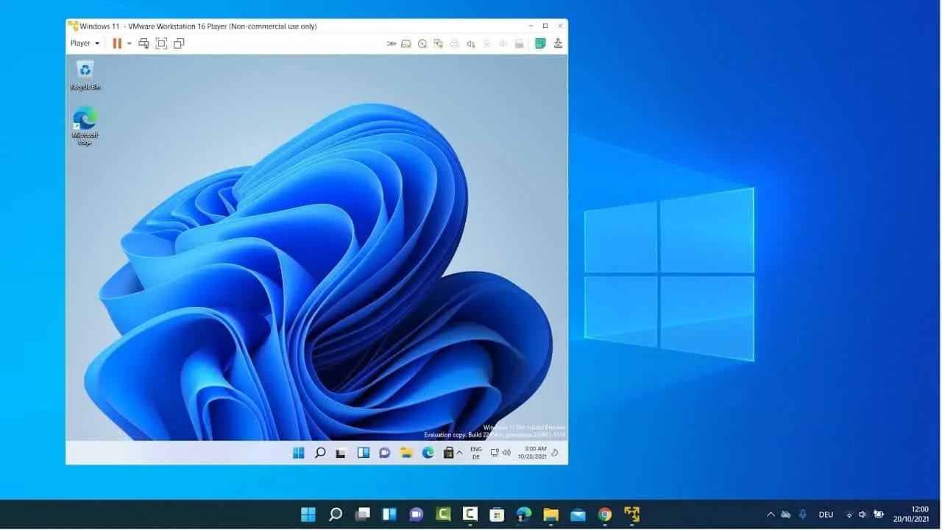Expand the hidden icons chevron in the guest taskbar
The height and width of the screenshot is (530, 942).
coord(459,453)
